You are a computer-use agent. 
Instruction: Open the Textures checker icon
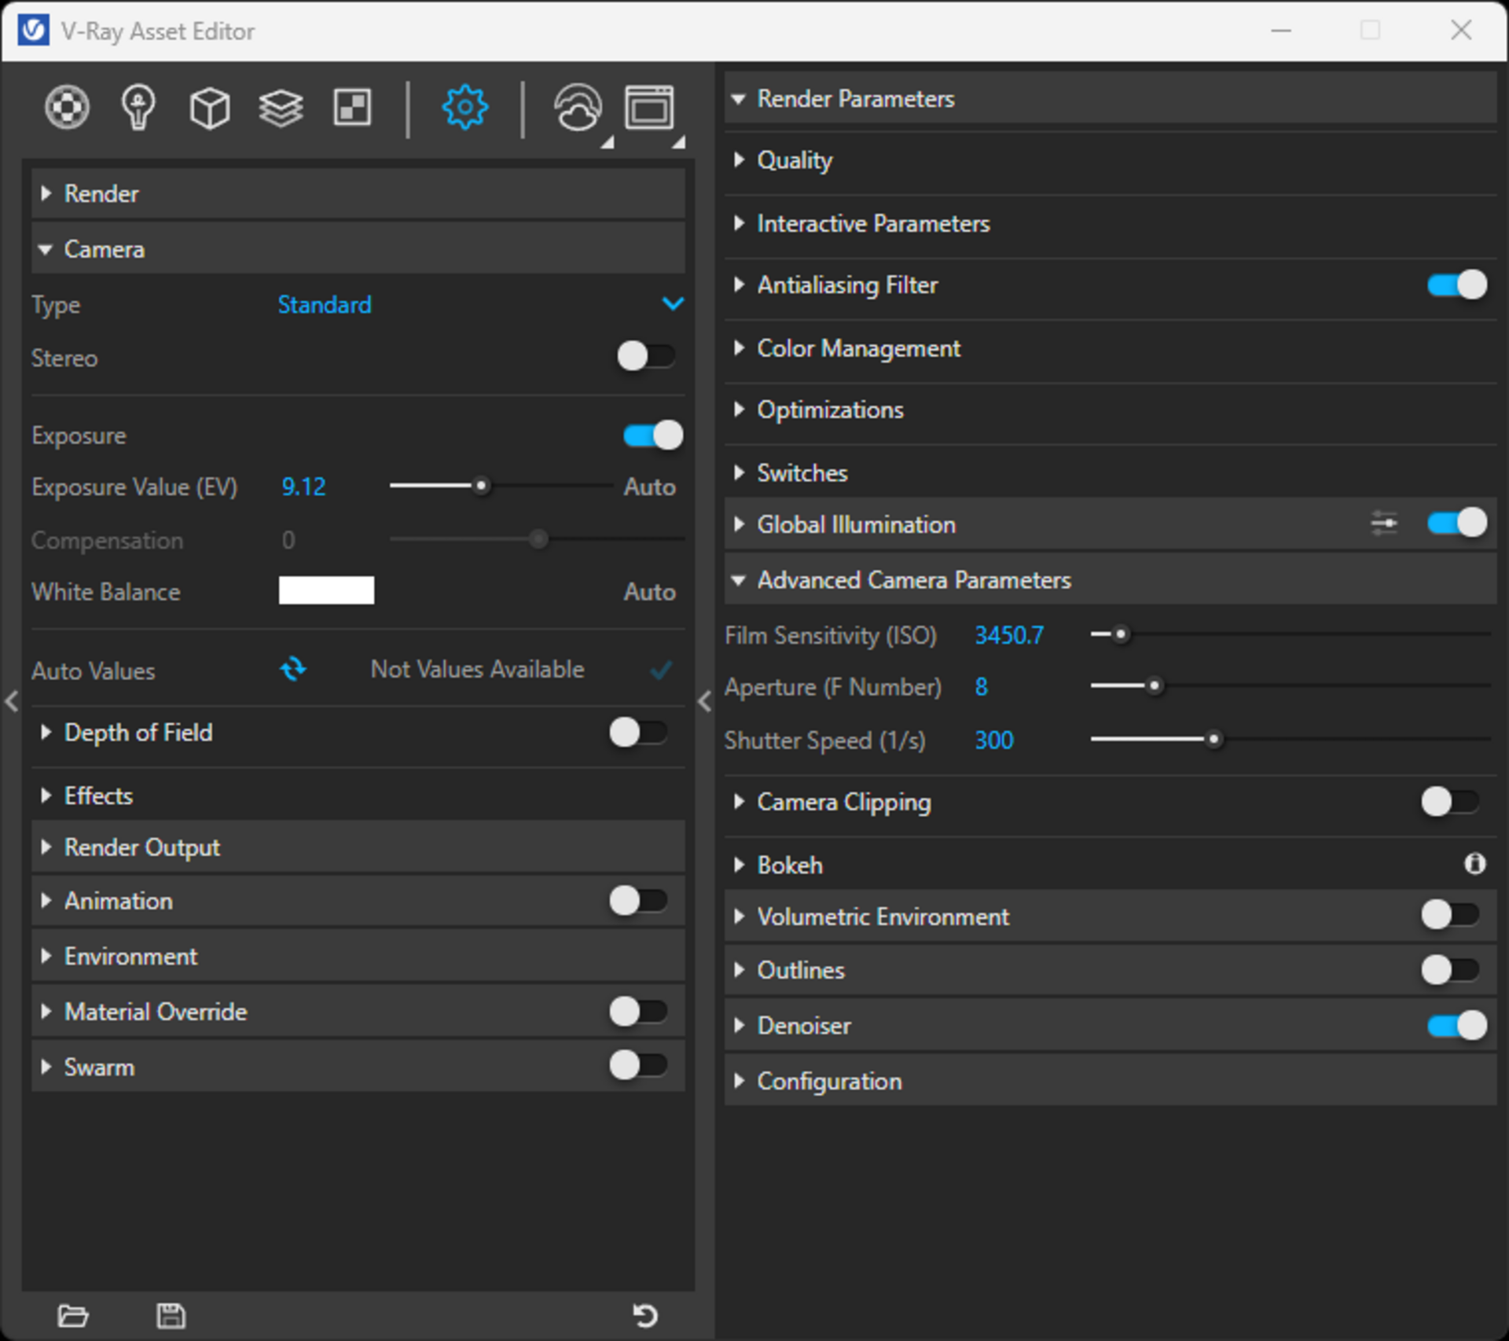click(x=352, y=107)
